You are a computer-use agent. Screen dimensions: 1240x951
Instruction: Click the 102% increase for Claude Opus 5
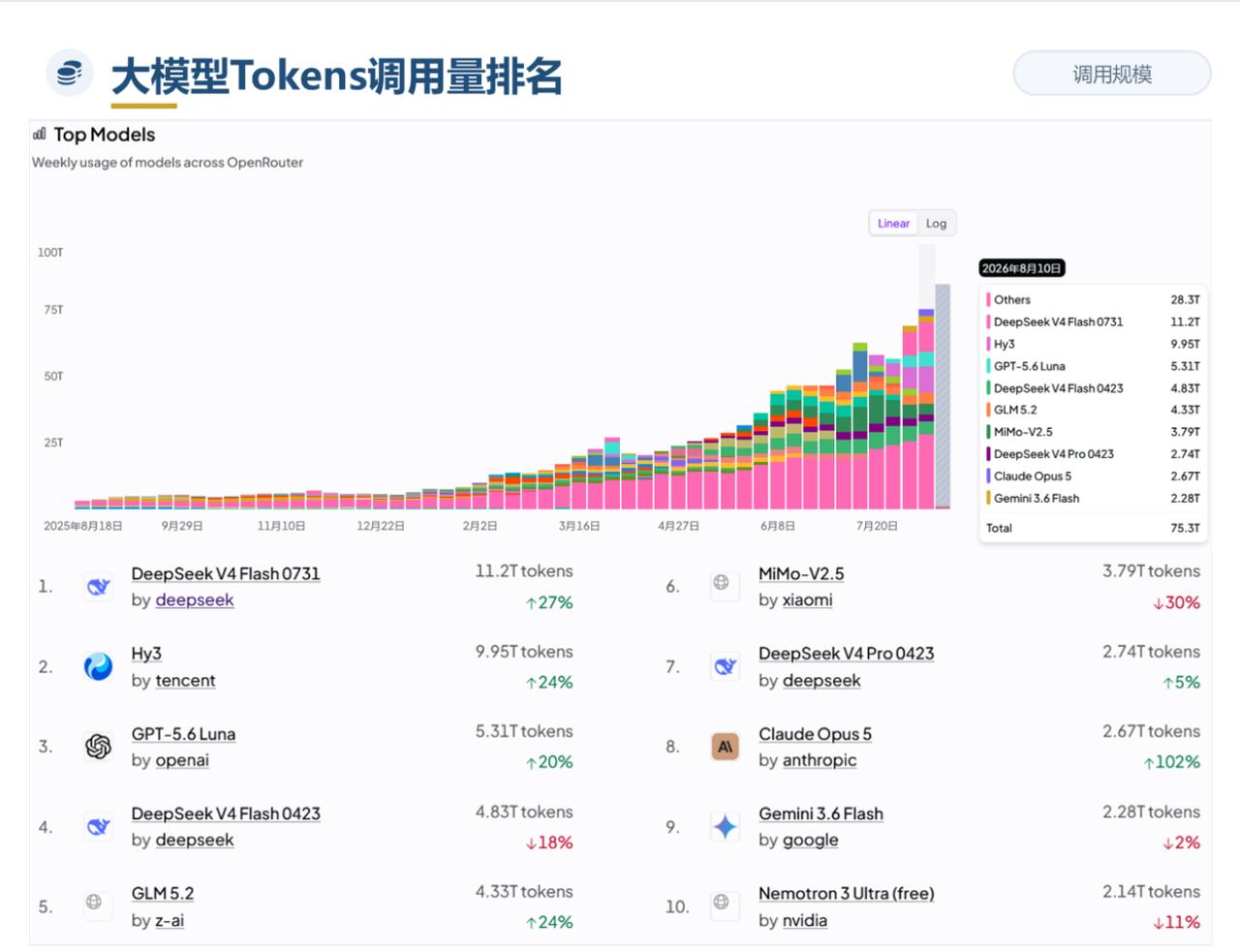(1171, 762)
